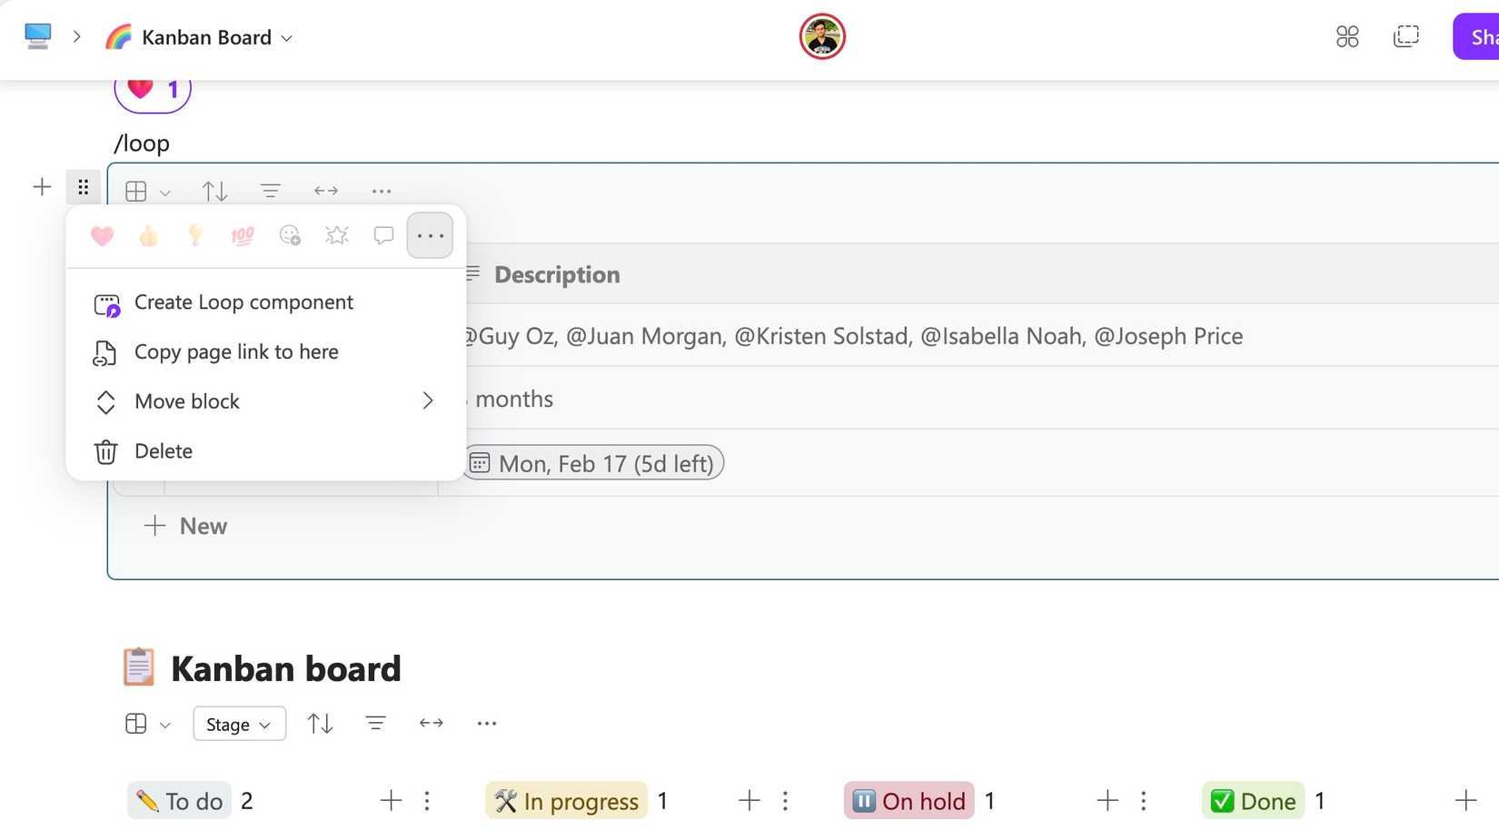The width and height of the screenshot is (1499, 830).
Task: Select the heart reaction in the reaction bar
Action: point(102,235)
